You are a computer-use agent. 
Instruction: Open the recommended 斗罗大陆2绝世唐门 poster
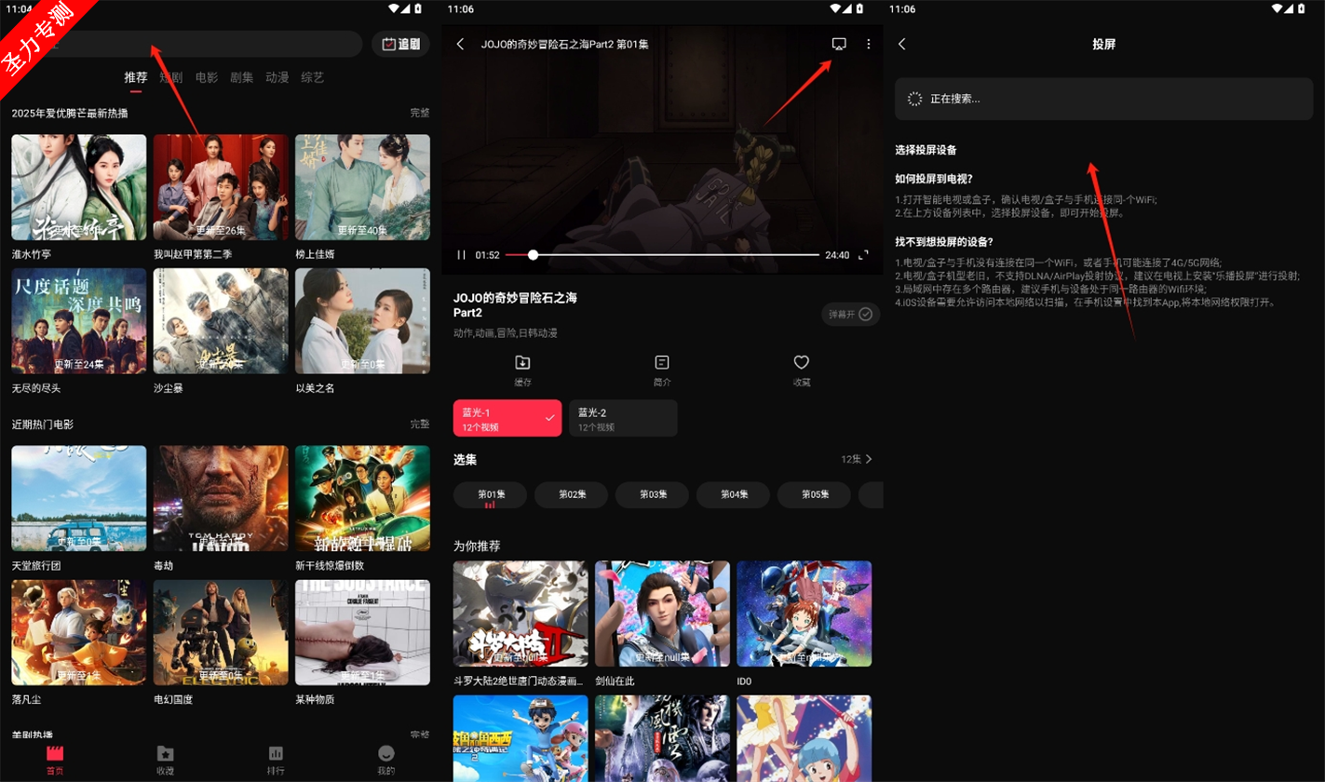(x=521, y=613)
